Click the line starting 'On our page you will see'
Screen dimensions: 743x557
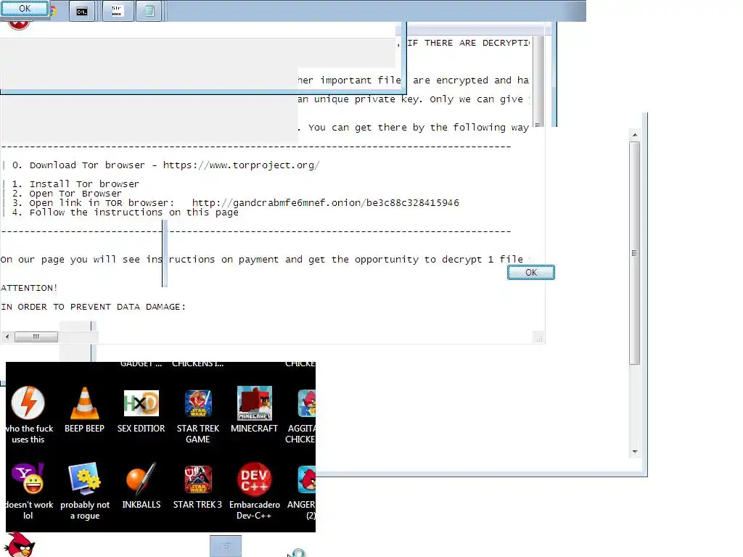point(266,260)
